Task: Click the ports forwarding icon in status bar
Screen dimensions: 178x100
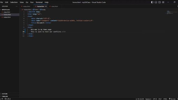Action: tap(2, 99)
